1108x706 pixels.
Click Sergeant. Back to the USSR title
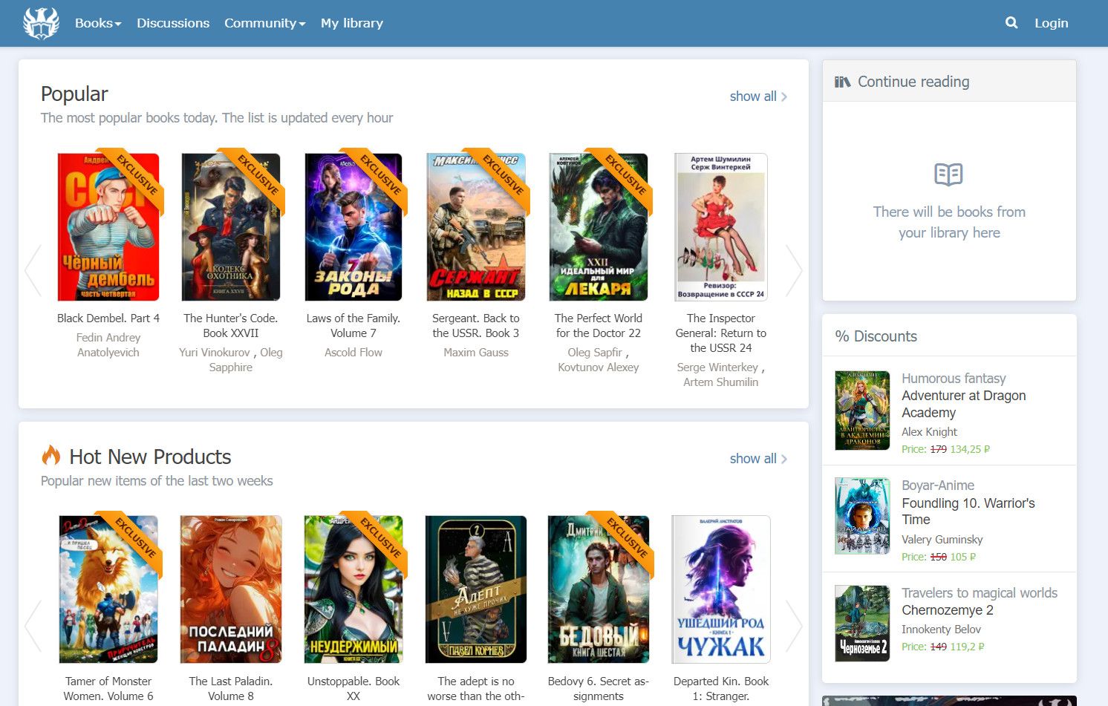click(476, 326)
